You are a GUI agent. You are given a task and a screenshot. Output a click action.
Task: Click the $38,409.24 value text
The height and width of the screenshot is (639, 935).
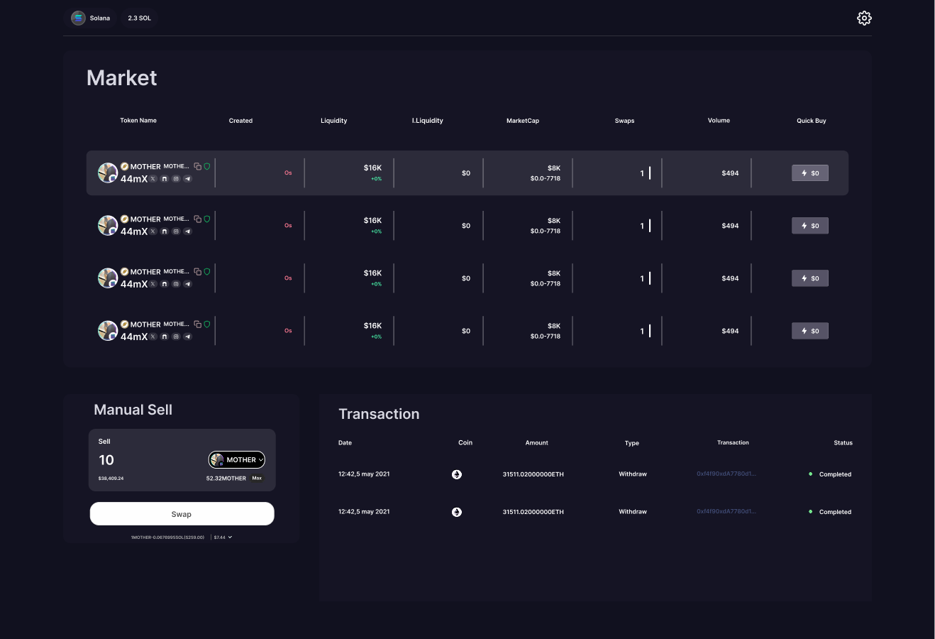[x=111, y=479]
